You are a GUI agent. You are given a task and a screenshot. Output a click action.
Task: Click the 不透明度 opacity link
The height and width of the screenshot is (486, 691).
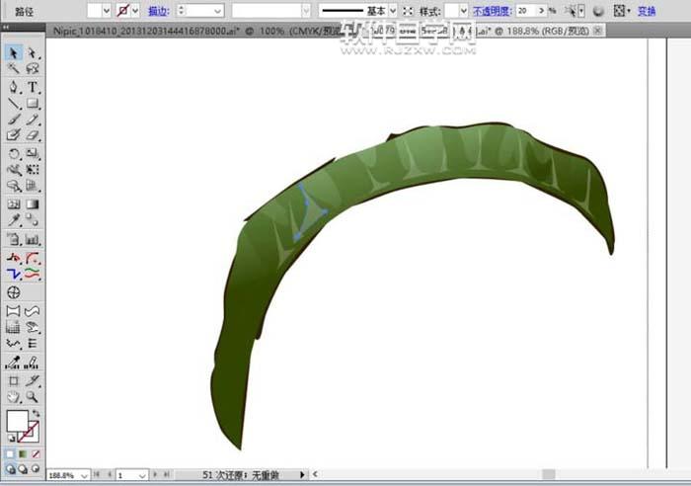click(492, 10)
